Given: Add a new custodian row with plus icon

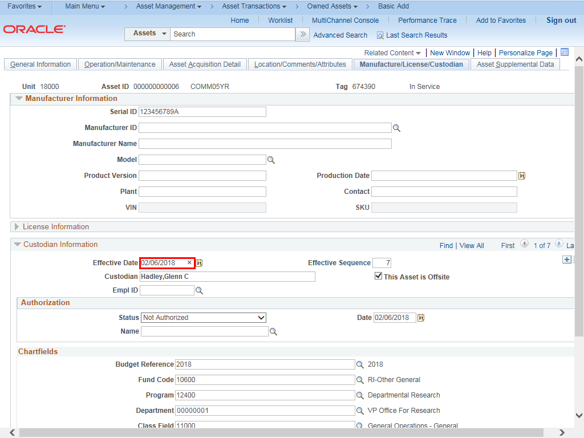Looking at the screenshot, I should (566, 259).
